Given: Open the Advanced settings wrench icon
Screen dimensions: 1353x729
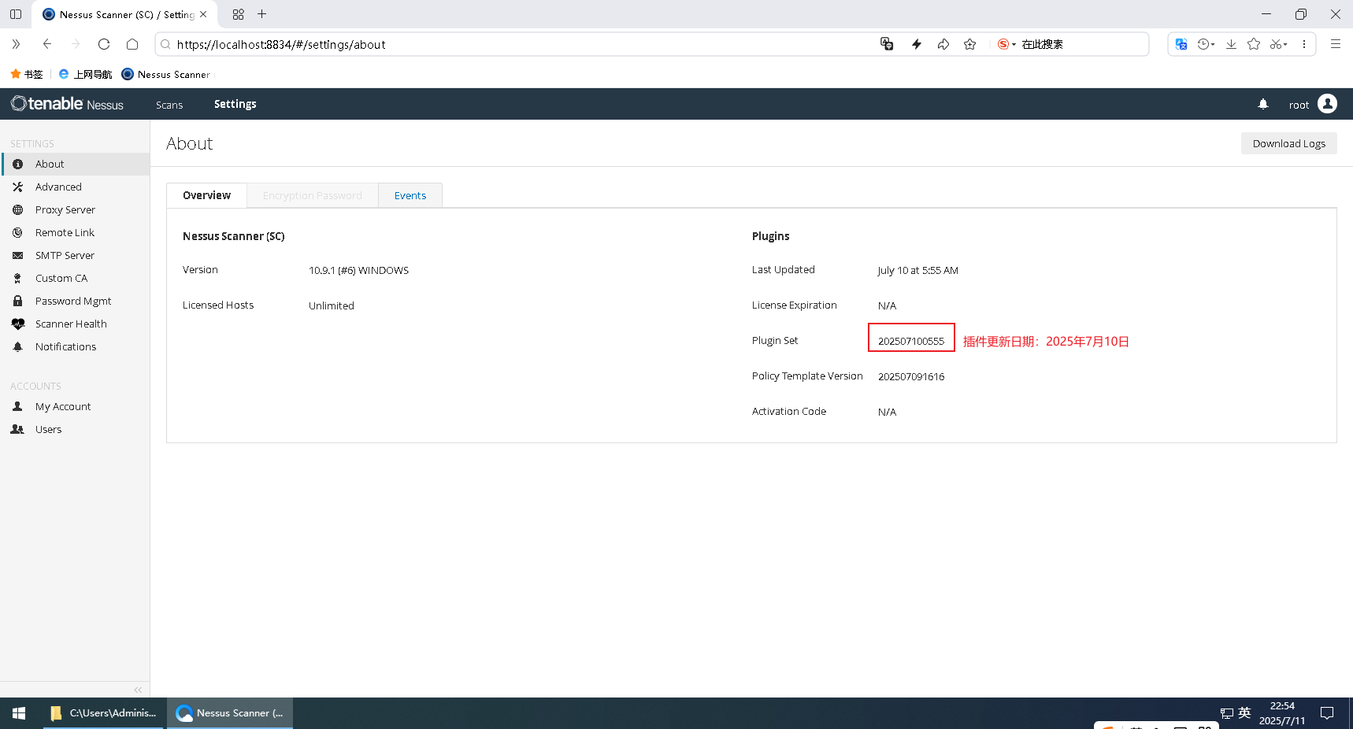Looking at the screenshot, I should [17, 187].
